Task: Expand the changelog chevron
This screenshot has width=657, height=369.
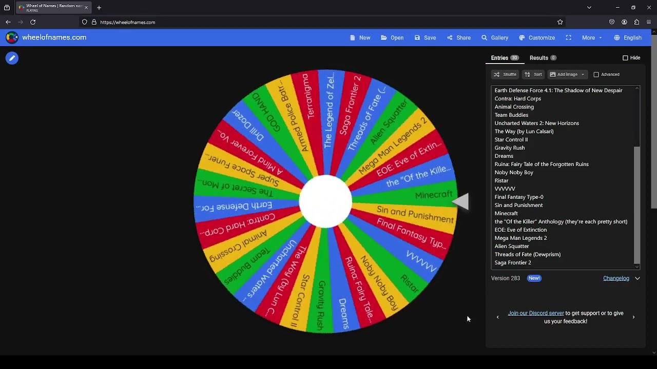Action: click(637, 278)
